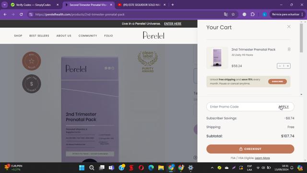The height and width of the screenshot is (173, 307).
Task: Open the FOLIO menu item
Action: pos(108,36)
